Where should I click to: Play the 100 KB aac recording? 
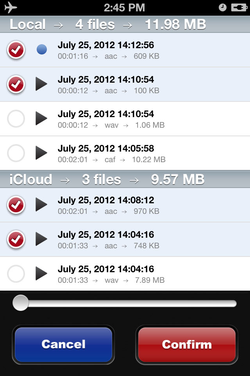41,84
